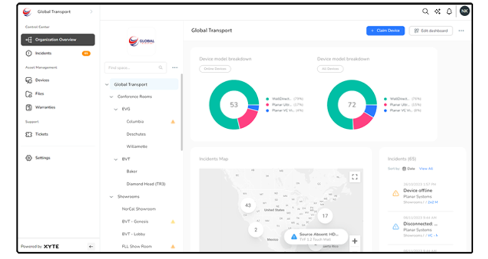
Task: Collapse the sidebar using the arrow icon
Action: coord(91,247)
